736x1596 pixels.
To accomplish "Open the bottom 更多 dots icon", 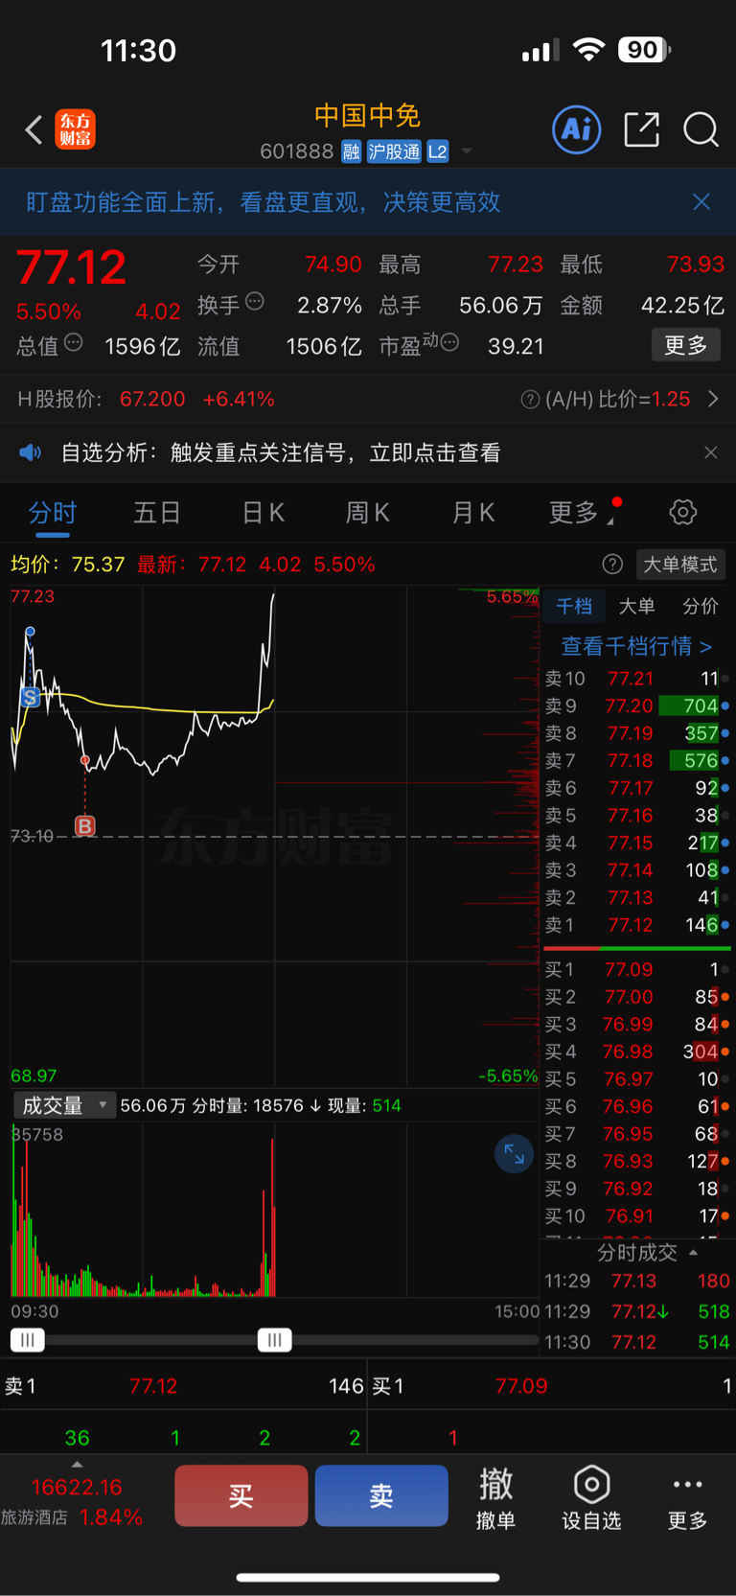I will point(687,1496).
